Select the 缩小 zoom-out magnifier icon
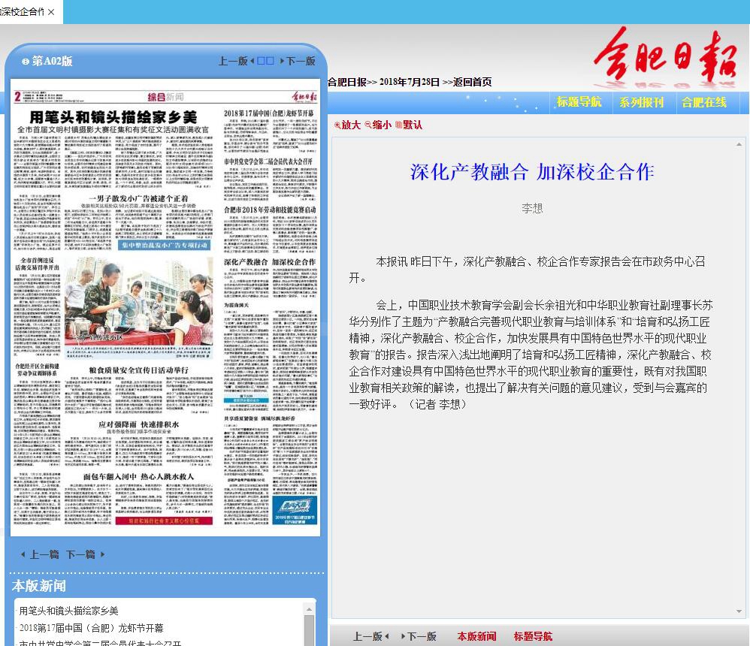 (367, 125)
